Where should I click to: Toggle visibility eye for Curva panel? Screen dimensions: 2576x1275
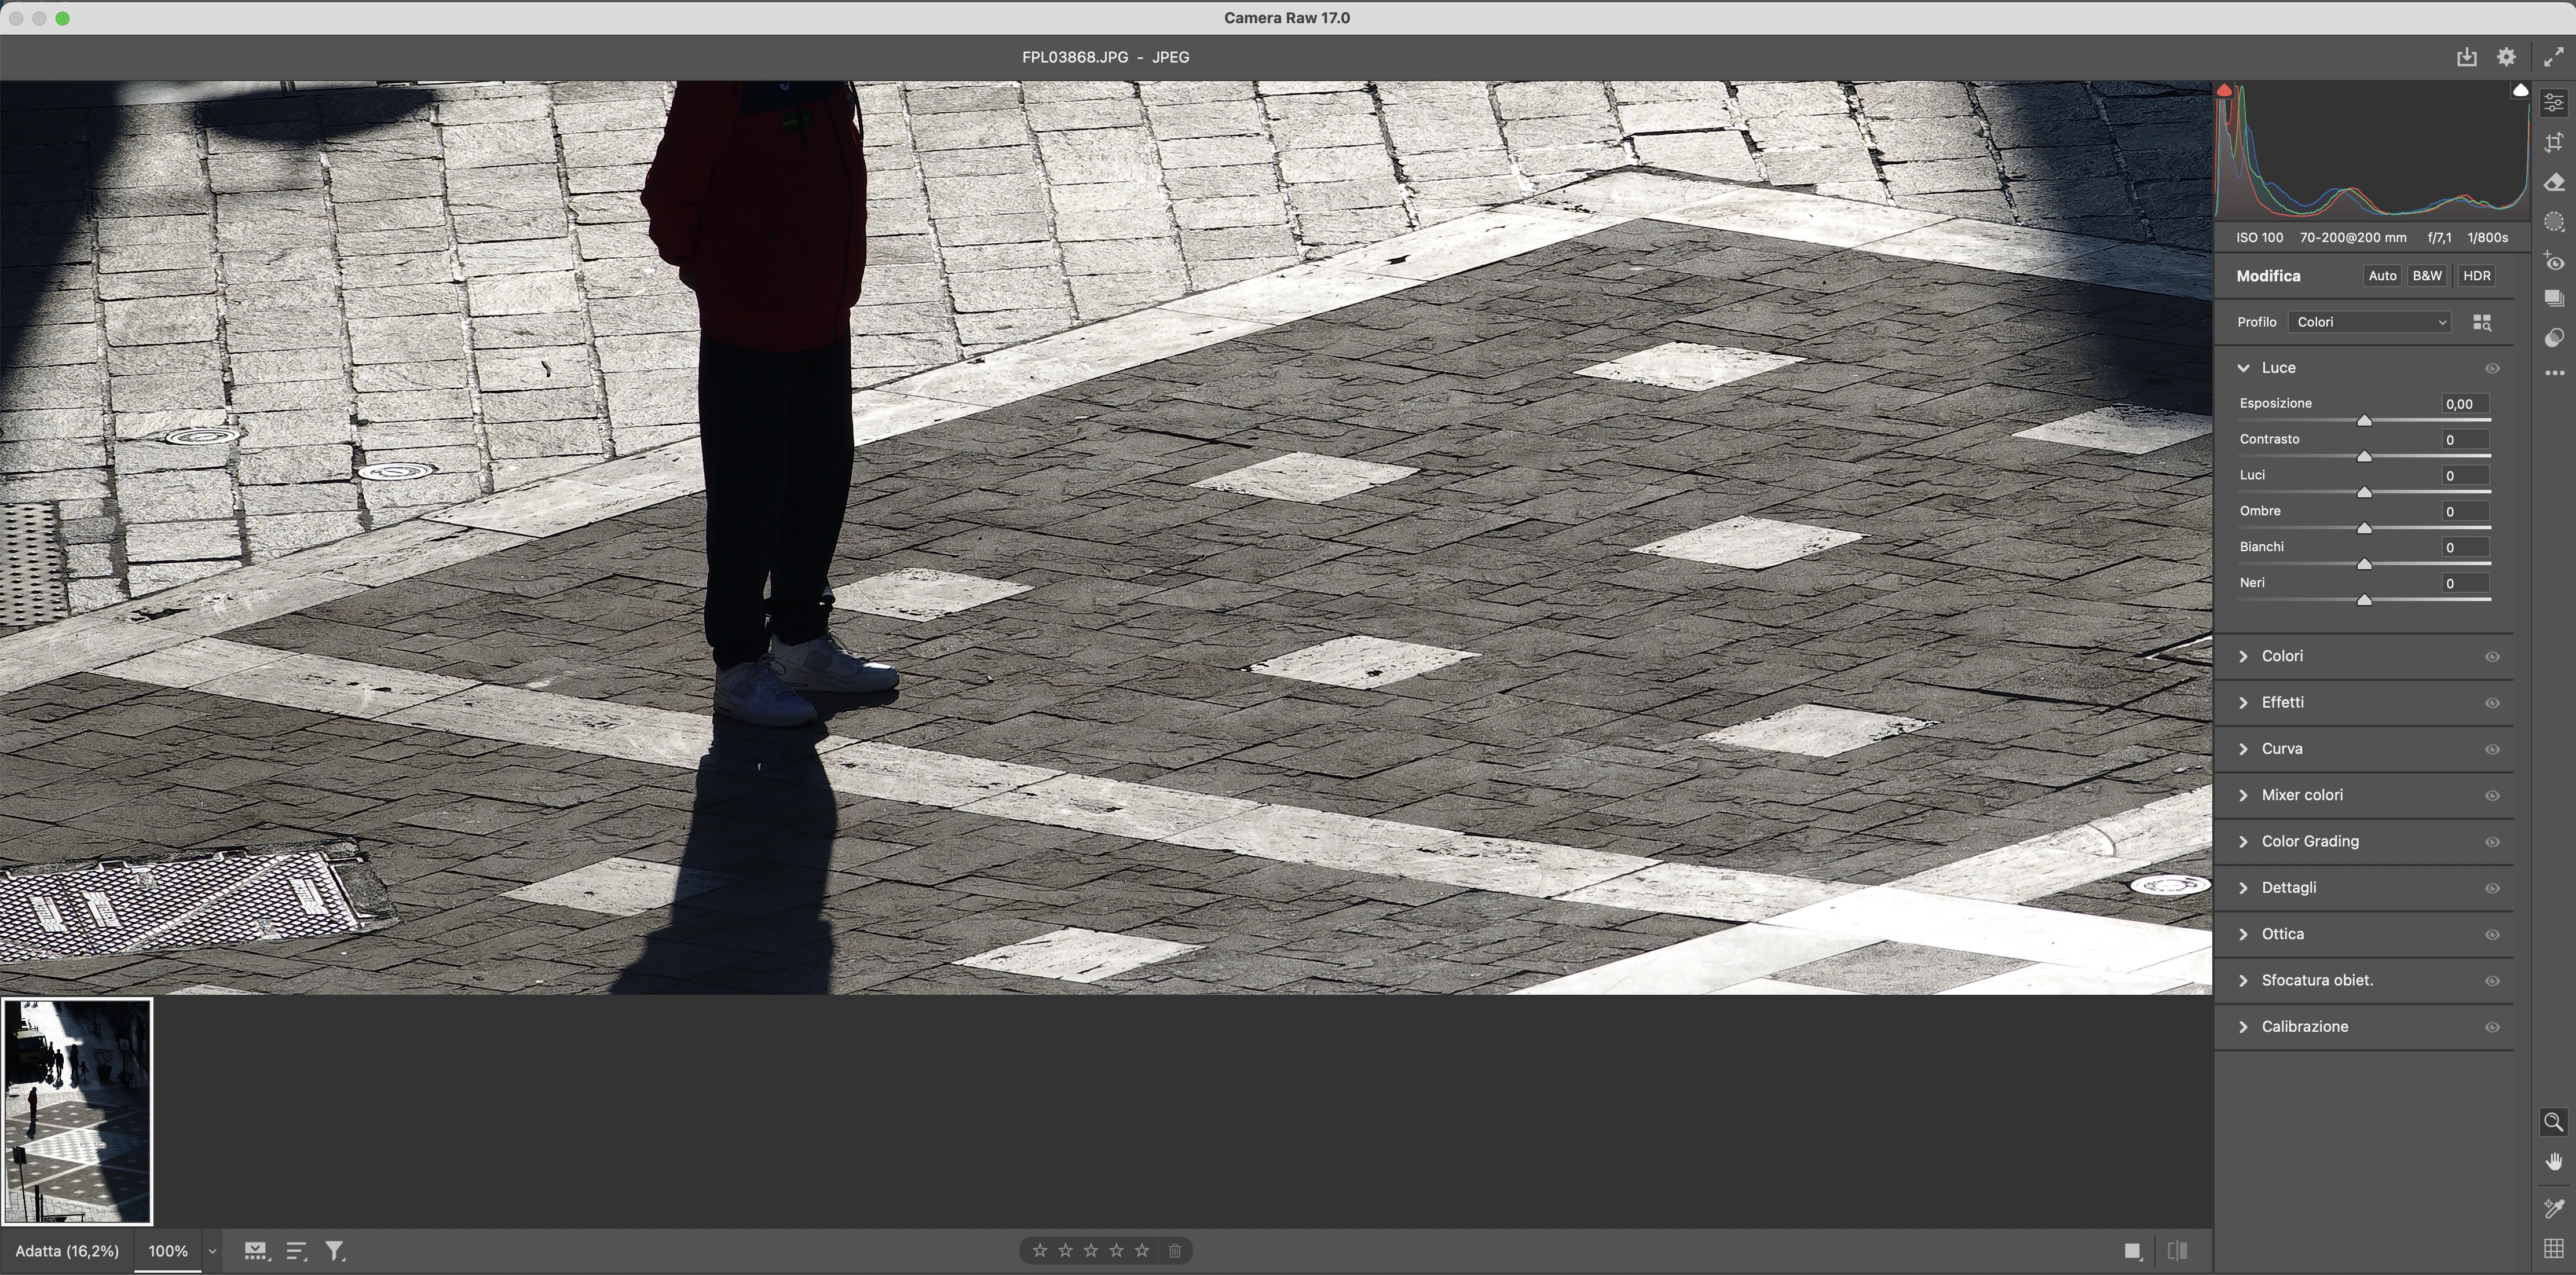pyautogui.click(x=2492, y=749)
